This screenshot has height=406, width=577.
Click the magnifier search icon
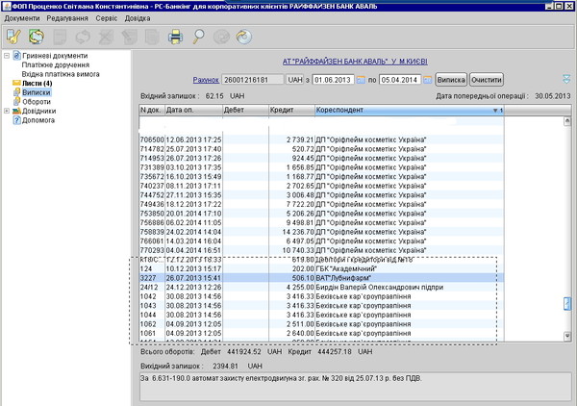tap(198, 37)
